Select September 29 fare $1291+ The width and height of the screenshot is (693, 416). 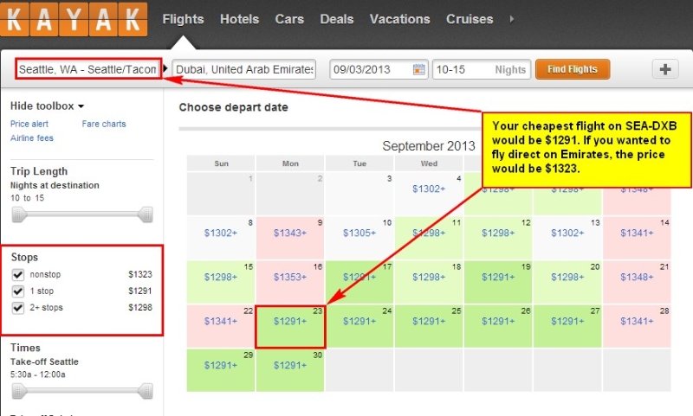click(x=221, y=365)
